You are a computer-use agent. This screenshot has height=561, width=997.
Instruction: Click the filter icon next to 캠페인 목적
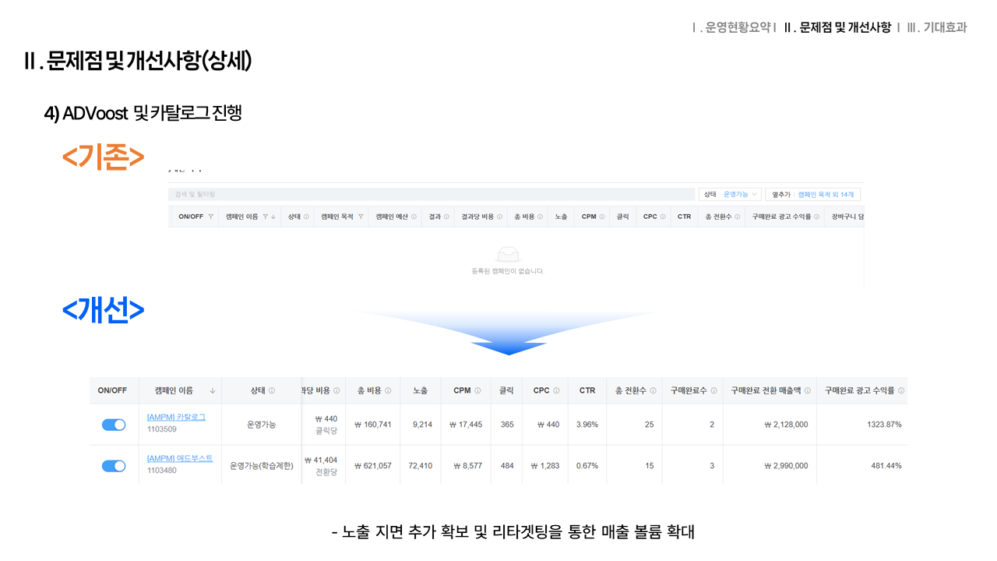click(x=361, y=217)
